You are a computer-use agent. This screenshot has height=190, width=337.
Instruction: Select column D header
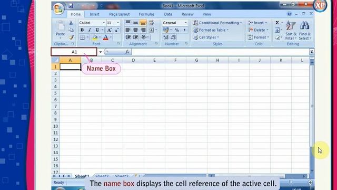click(x=133, y=60)
